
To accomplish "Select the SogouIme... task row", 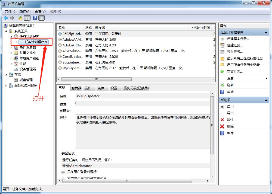I will tap(136, 62).
